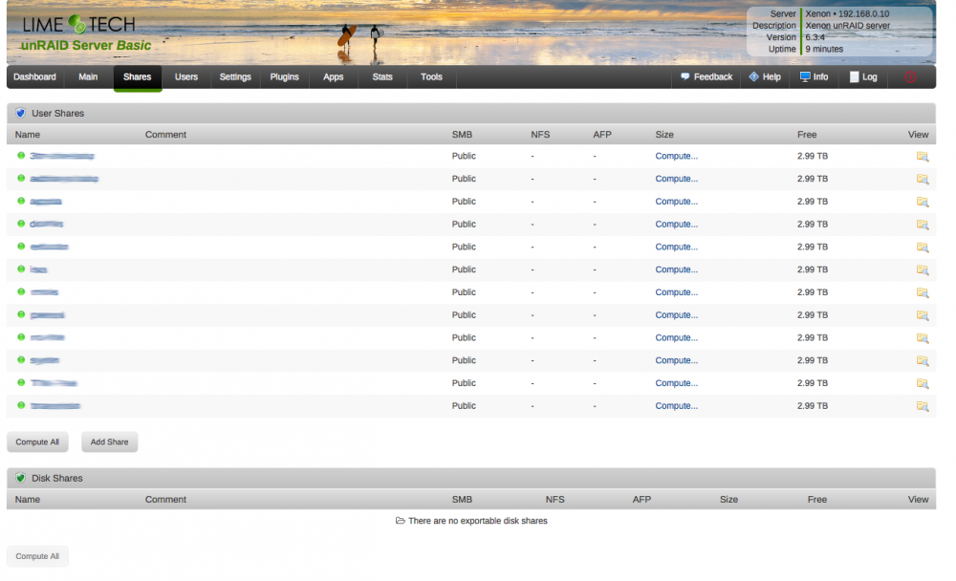Click the AFP header in User Shares
Screen dimensions: 956x581
pos(602,135)
